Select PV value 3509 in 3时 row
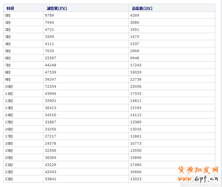The height and width of the screenshot is (187, 222). point(50,36)
